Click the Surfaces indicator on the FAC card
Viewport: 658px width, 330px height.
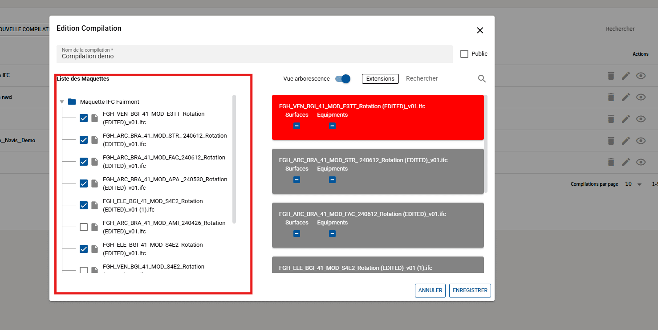pyautogui.click(x=297, y=234)
